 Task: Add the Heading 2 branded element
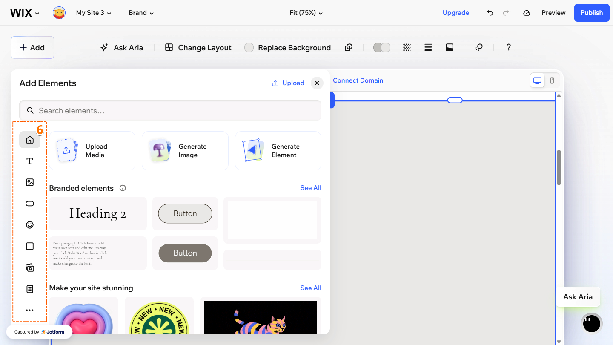[x=98, y=213]
